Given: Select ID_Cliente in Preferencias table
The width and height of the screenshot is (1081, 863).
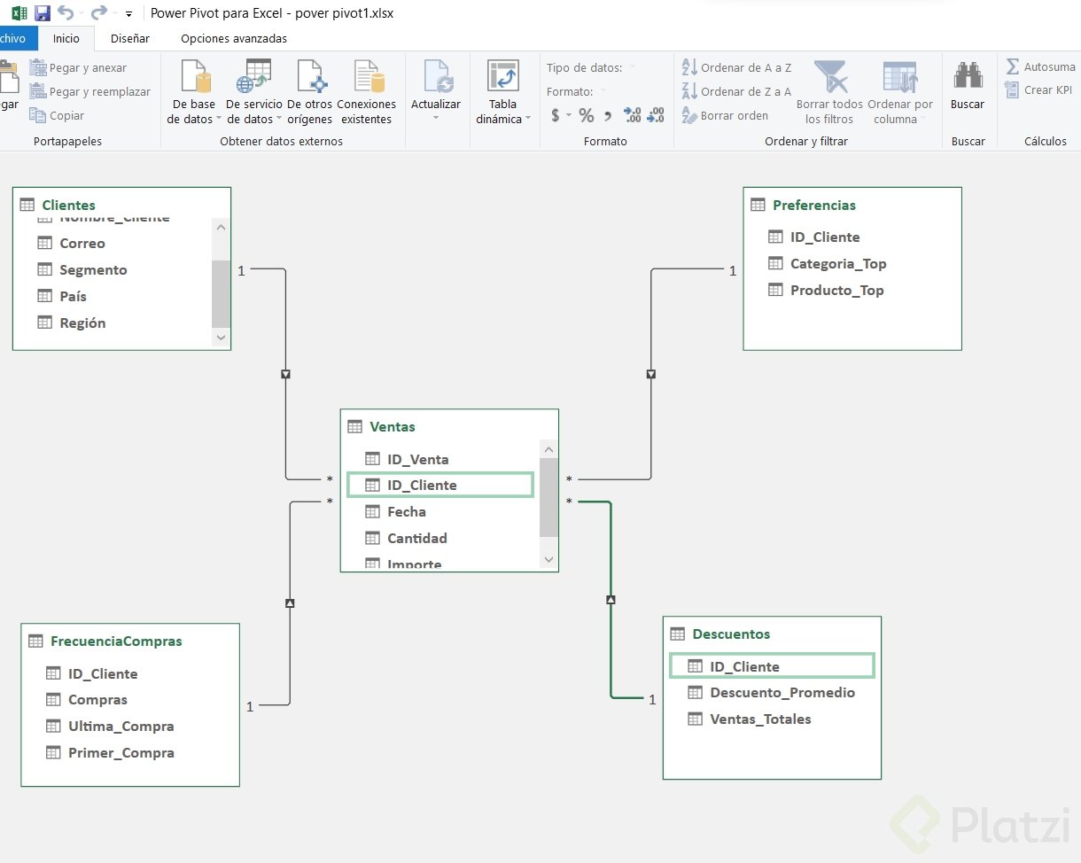Looking at the screenshot, I should tap(825, 237).
